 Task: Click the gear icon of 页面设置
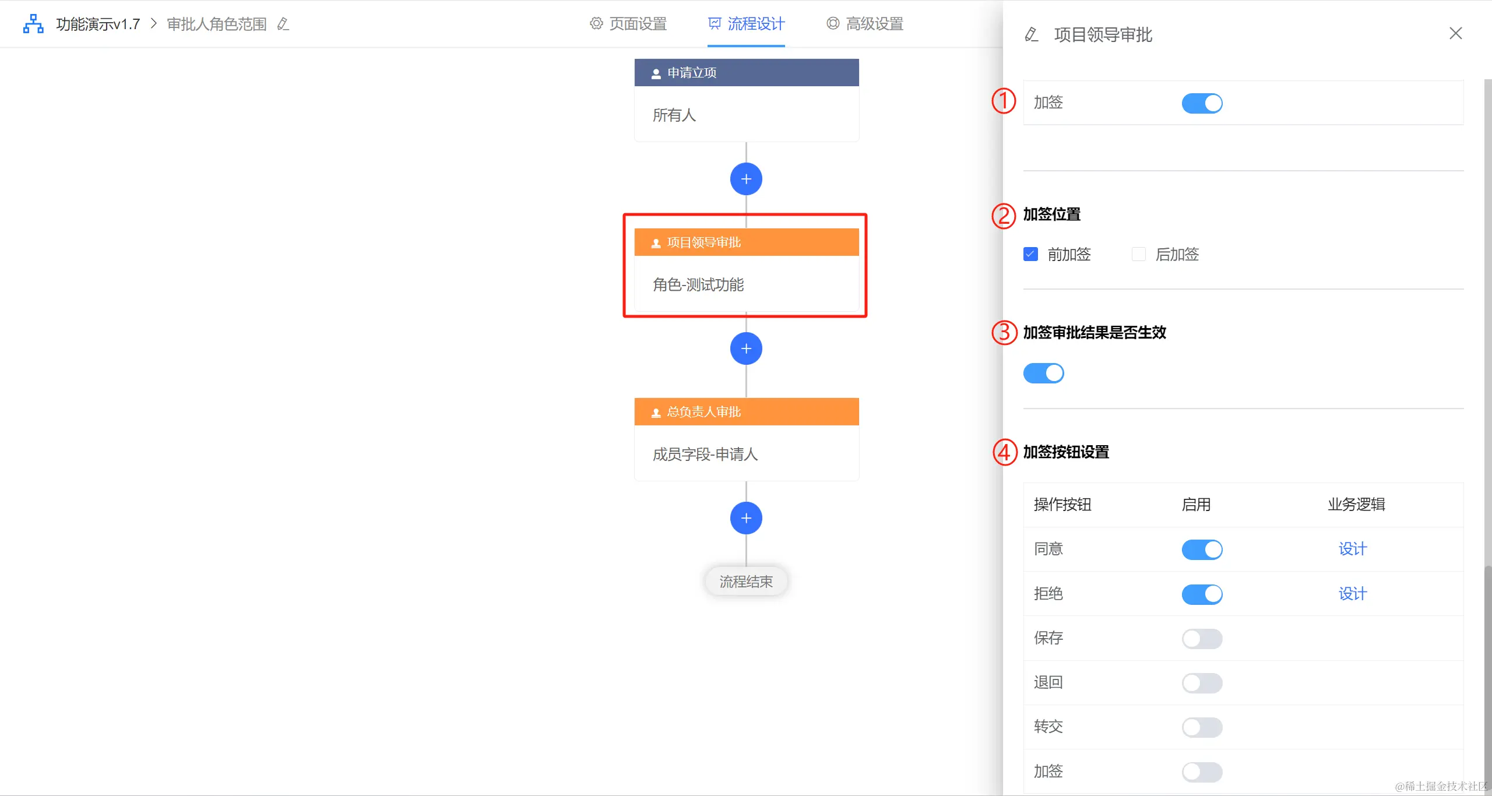[596, 23]
